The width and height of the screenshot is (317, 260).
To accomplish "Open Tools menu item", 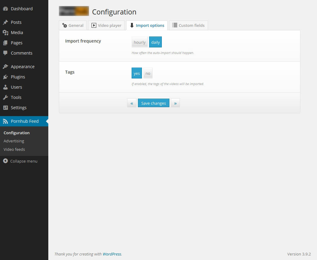I will point(24,97).
